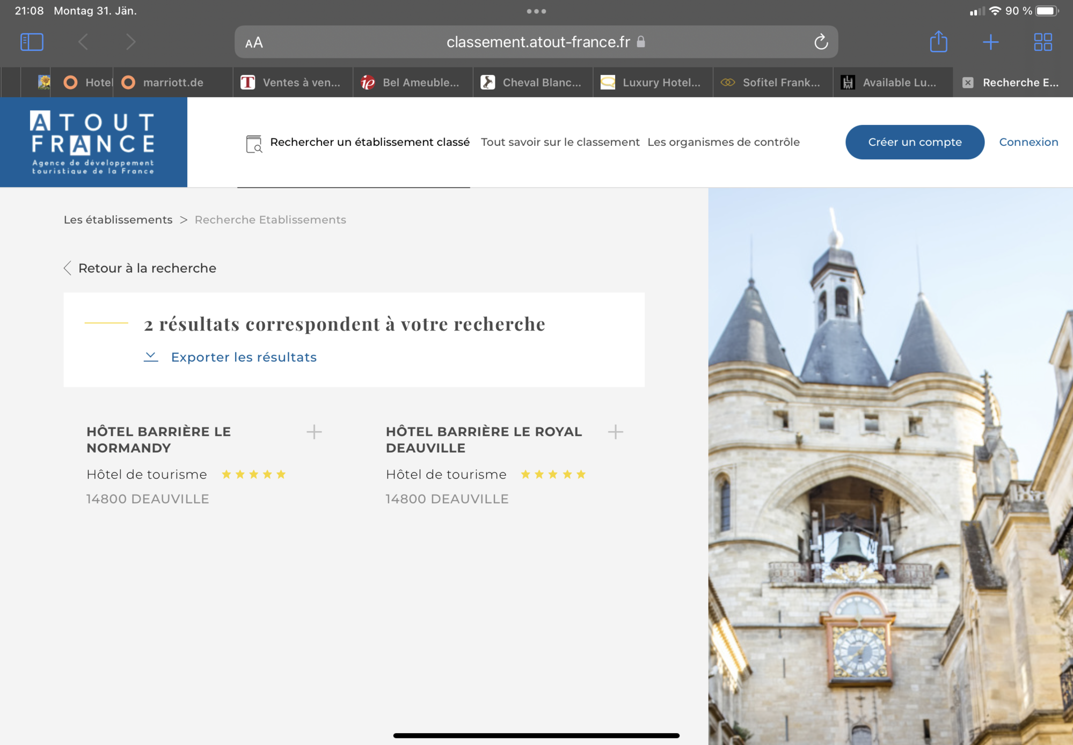
Task: Toggle the Safari sidebar panel
Action: click(x=32, y=42)
